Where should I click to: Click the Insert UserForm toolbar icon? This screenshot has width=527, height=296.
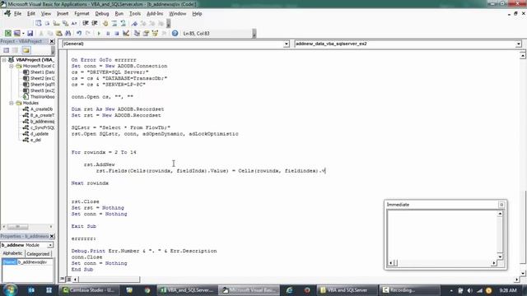coord(16,33)
